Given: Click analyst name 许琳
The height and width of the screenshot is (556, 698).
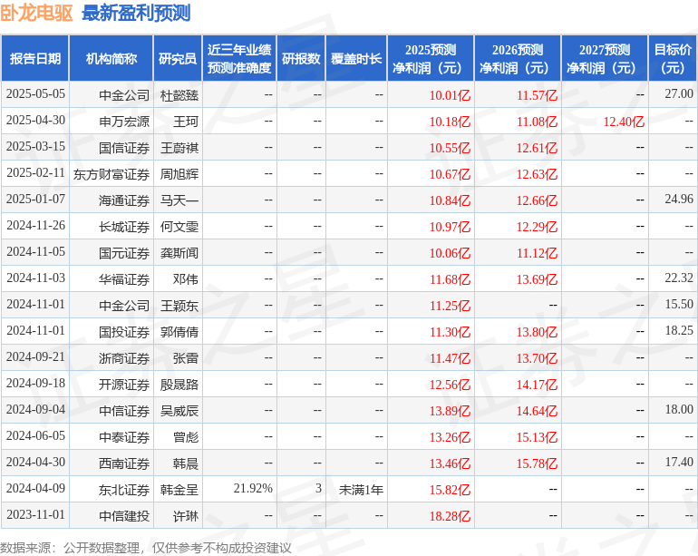Looking at the screenshot, I should pyautogui.click(x=186, y=516).
